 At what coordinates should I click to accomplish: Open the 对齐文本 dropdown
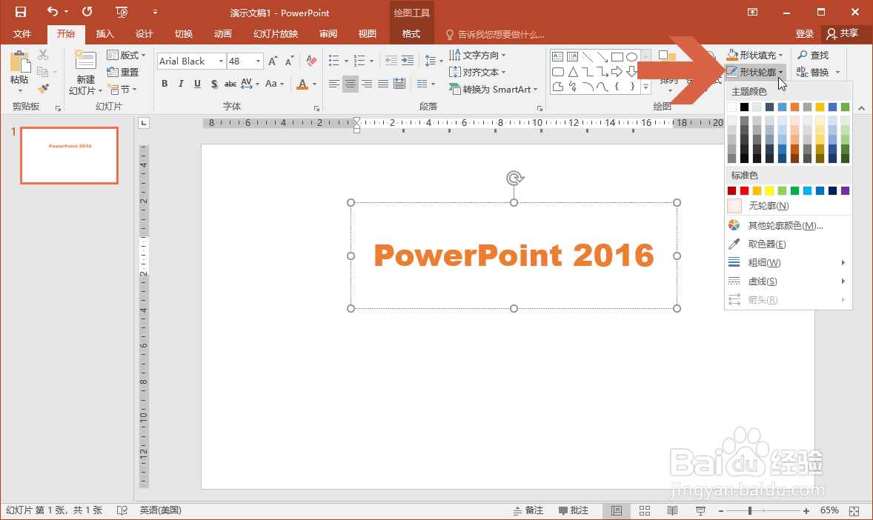coord(478,73)
